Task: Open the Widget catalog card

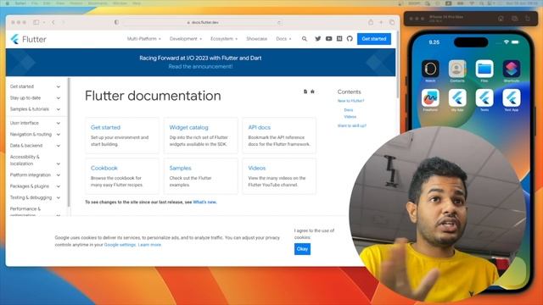Action: point(200,136)
